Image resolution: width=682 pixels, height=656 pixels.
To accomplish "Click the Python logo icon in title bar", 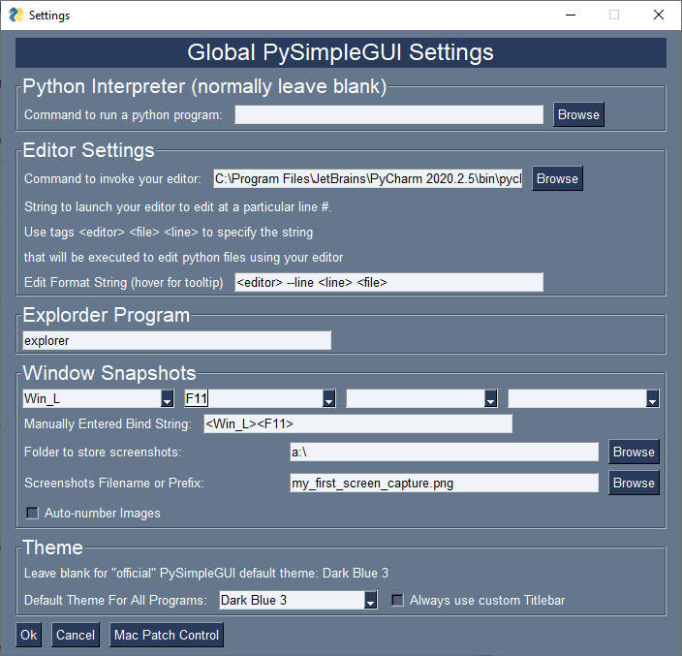I will (x=16, y=15).
